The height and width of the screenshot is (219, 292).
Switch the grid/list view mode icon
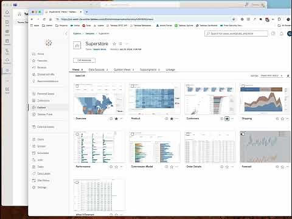(288, 75)
